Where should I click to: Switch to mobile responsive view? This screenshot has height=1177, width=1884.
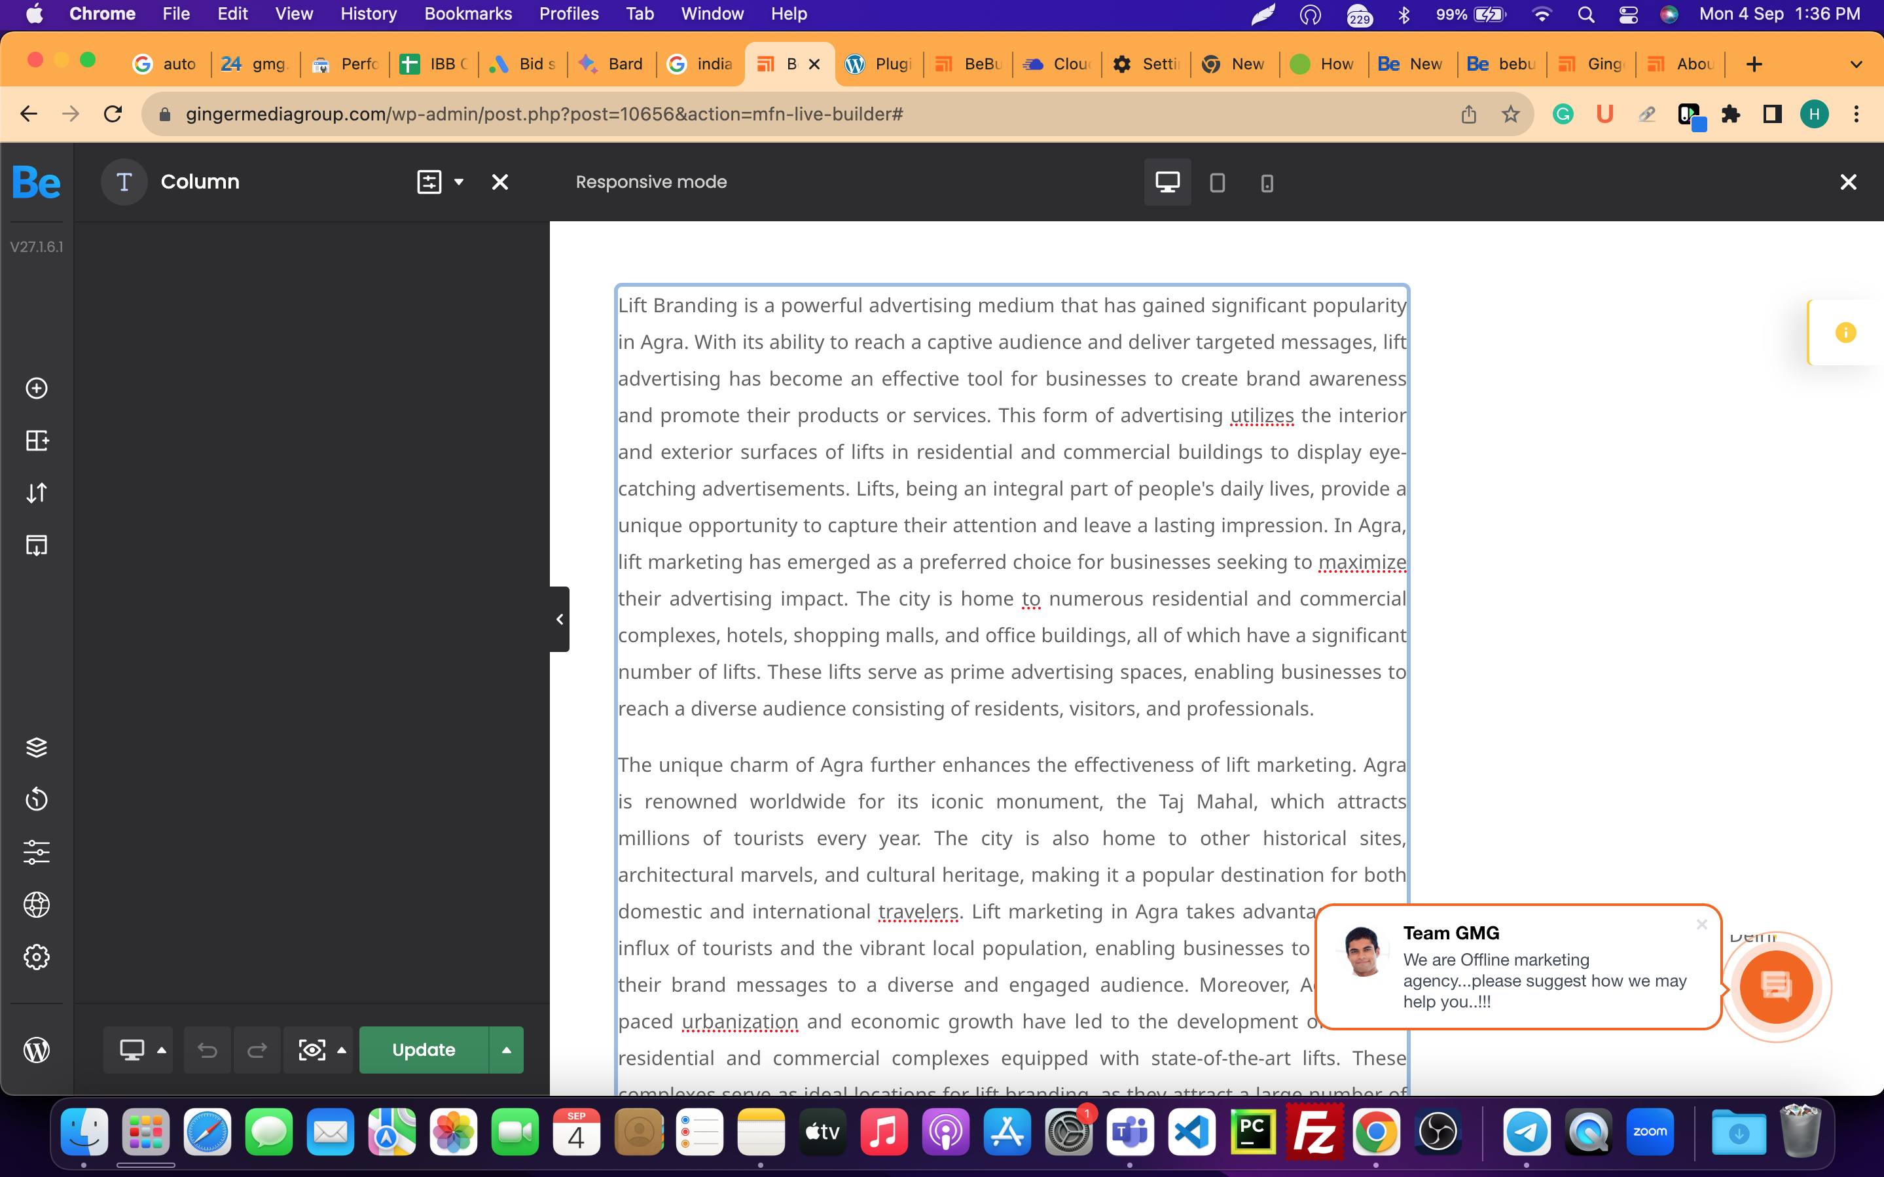pyautogui.click(x=1267, y=183)
